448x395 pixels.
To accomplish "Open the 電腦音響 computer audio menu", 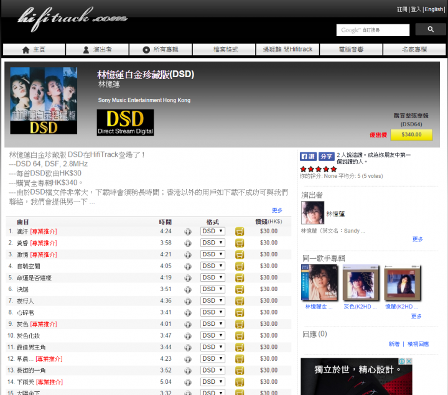I will coord(351,49).
